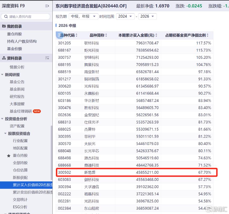Sort by 本期累计买入金额(元) column
Viewport: 229px width, 214px height.
[156, 35]
